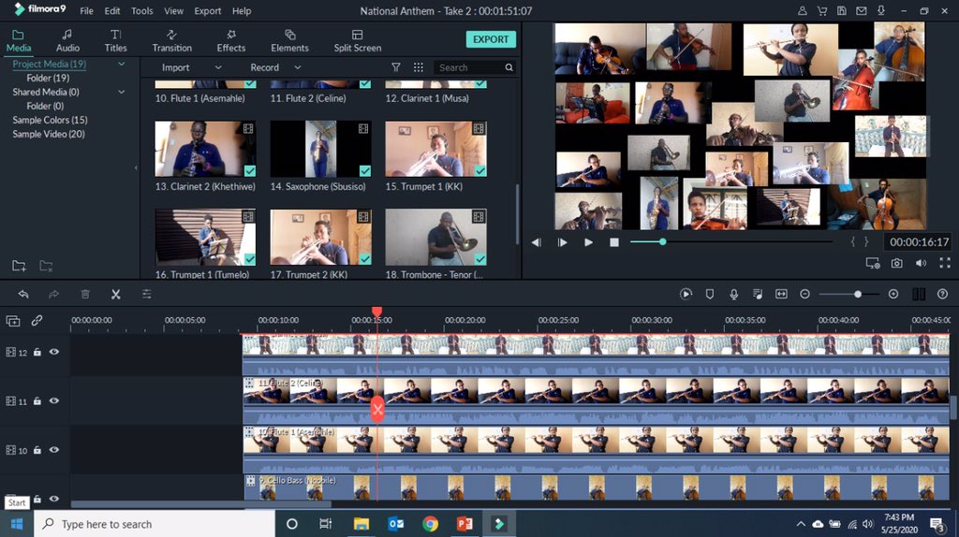This screenshot has height=537, width=959.
Task: Open timeline help question mark icon
Action: (x=942, y=294)
